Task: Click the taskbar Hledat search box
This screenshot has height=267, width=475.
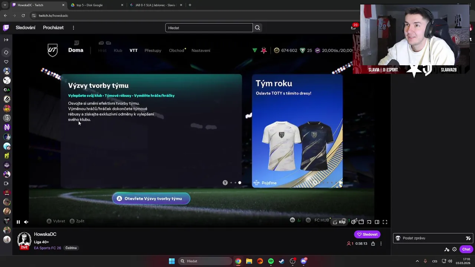Action: [x=205, y=261]
